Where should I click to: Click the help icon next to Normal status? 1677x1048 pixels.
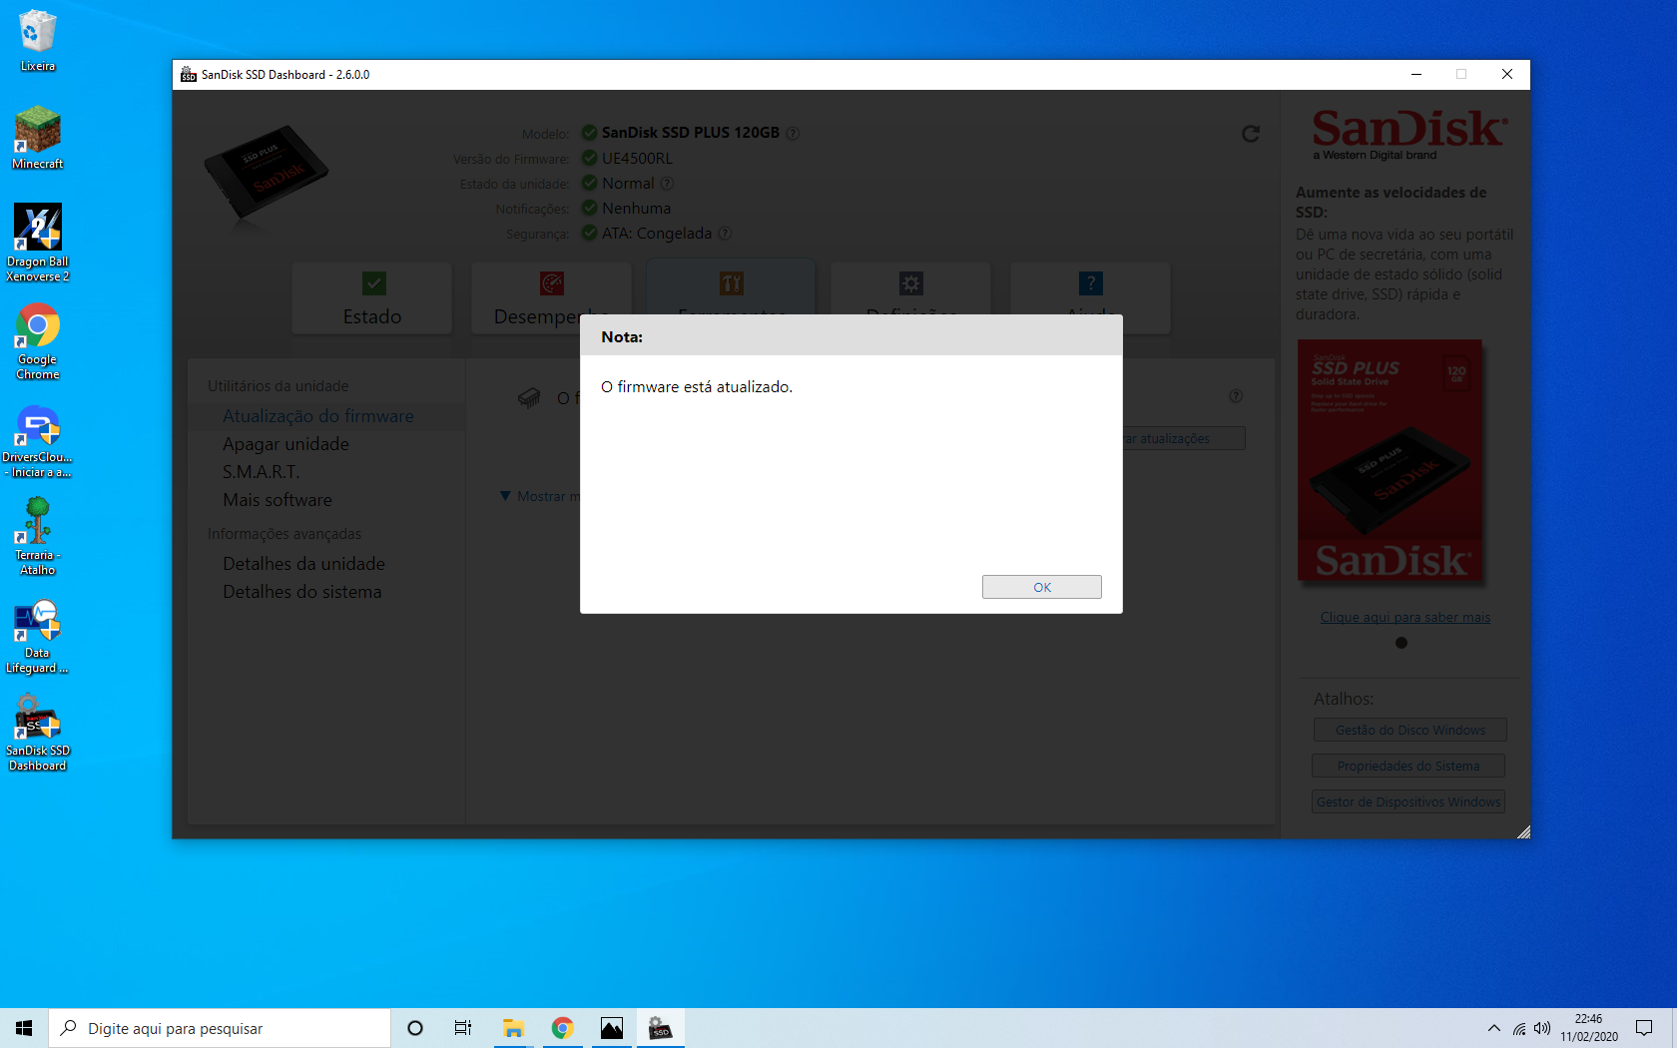click(x=667, y=184)
